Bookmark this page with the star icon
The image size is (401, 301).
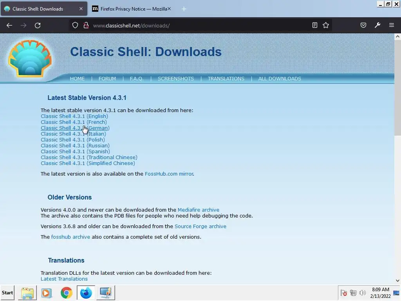(x=326, y=25)
